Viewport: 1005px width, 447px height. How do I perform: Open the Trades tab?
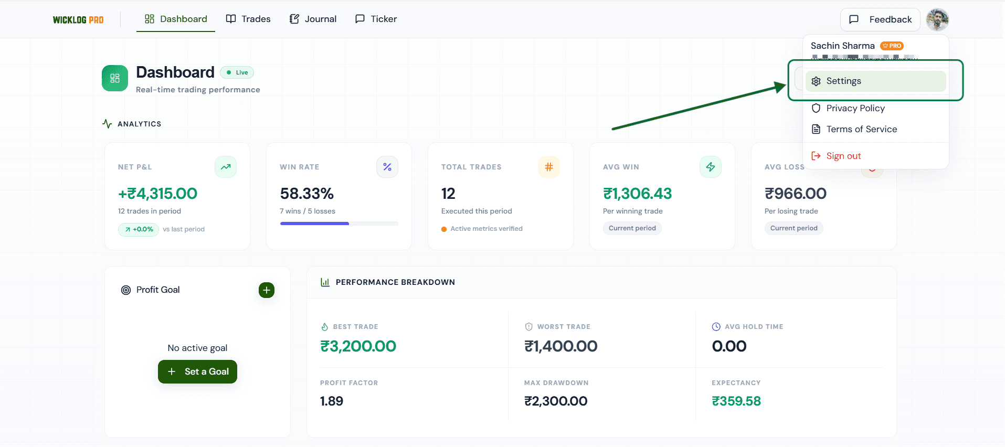248,19
